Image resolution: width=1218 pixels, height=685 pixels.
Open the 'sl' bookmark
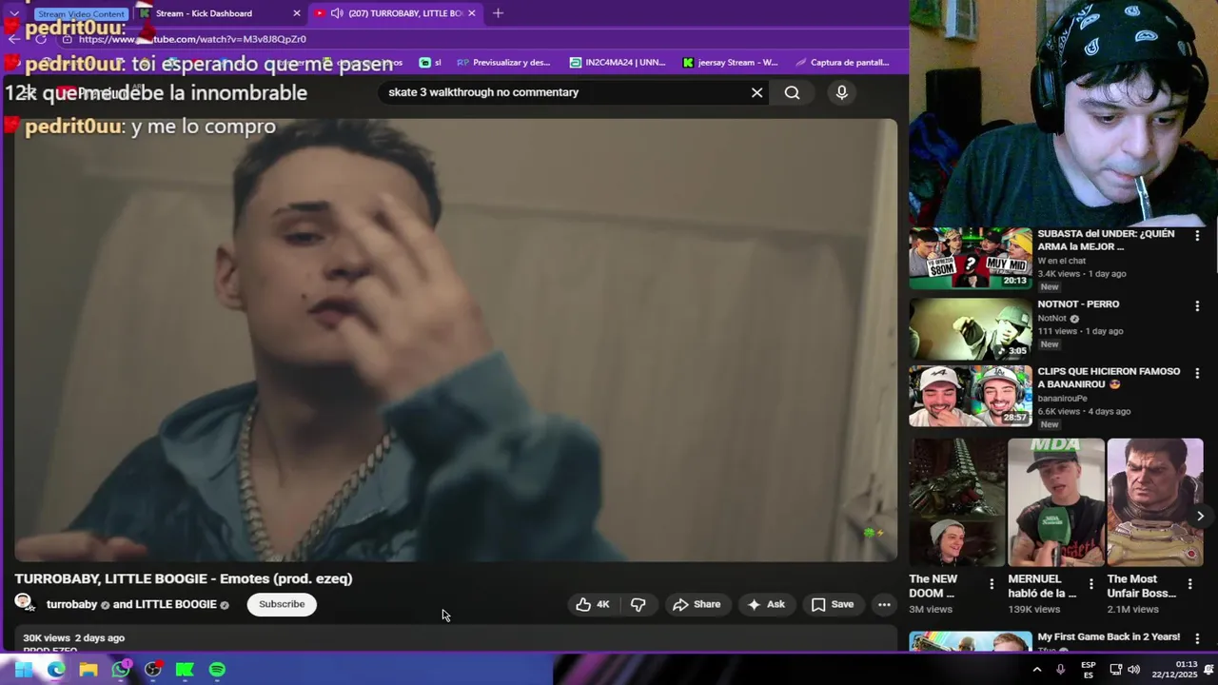click(x=430, y=63)
